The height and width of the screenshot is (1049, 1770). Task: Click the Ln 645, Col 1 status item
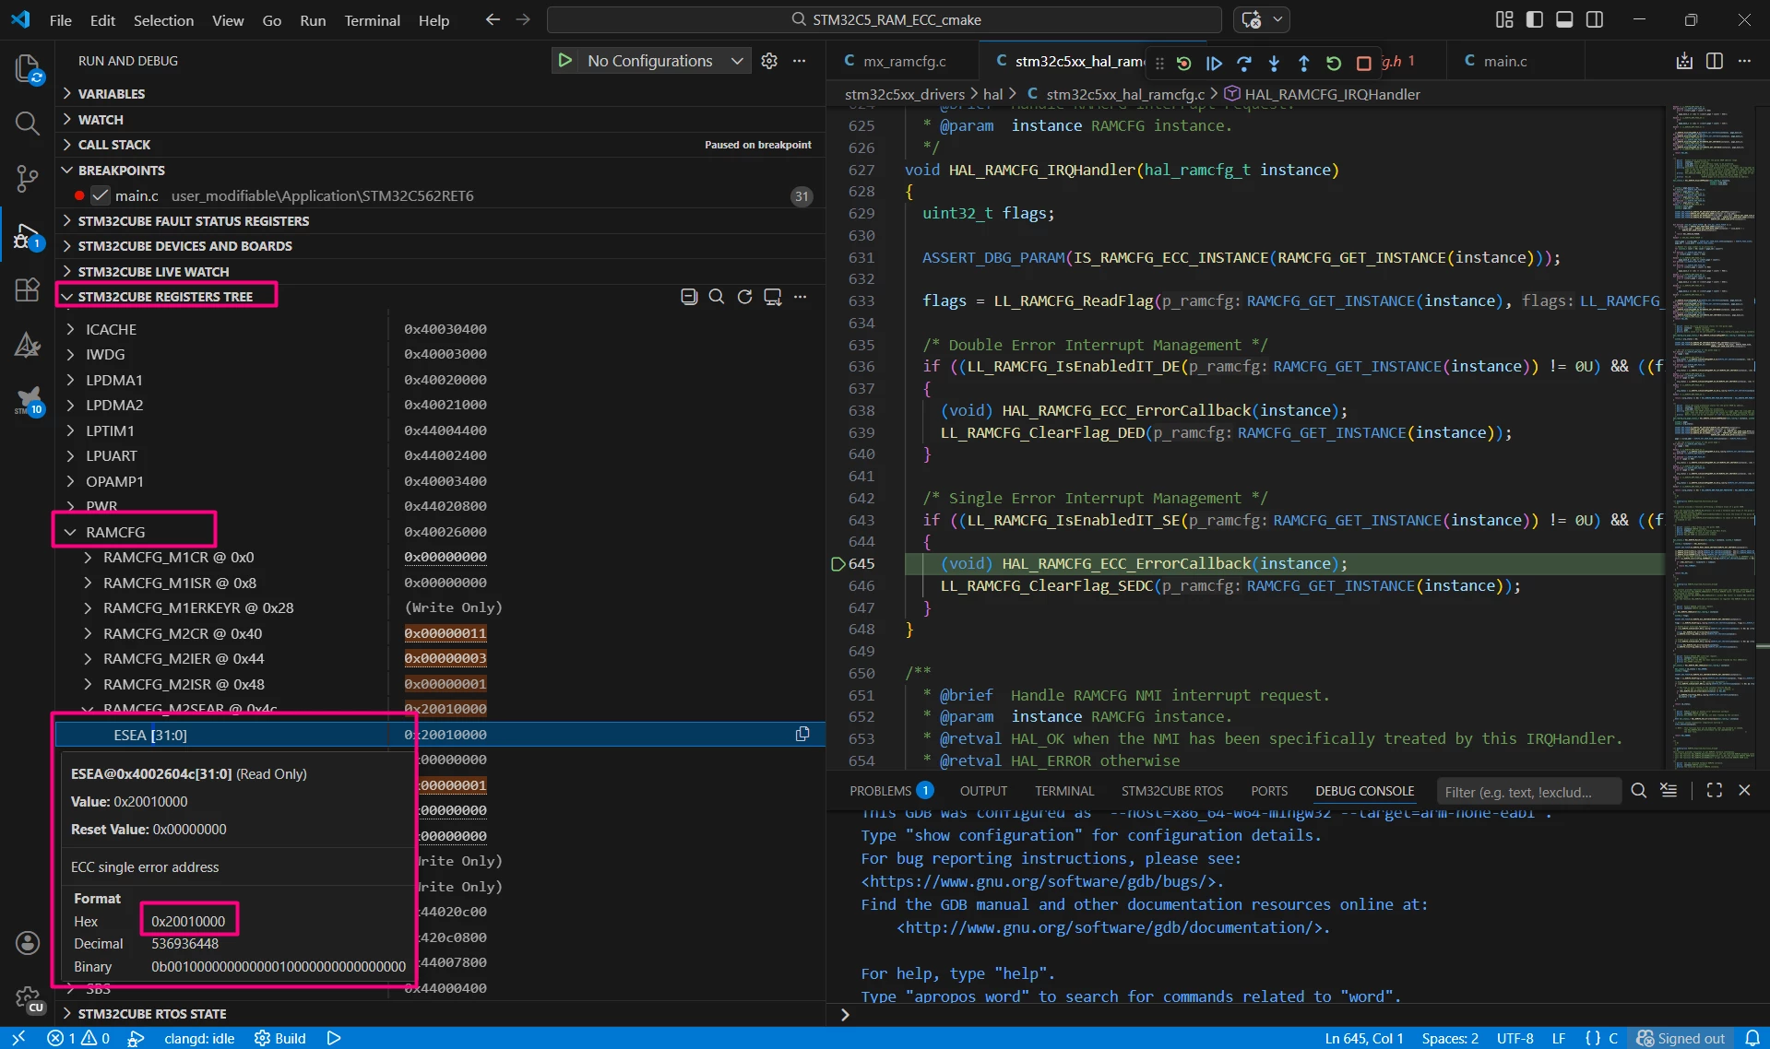[1364, 1039]
